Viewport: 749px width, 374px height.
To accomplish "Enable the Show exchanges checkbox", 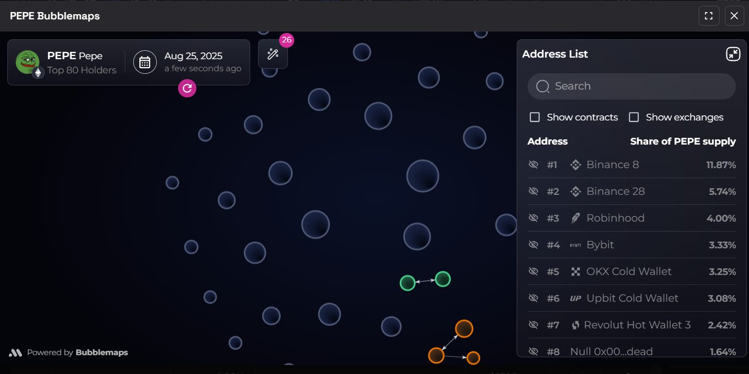I will [634, 117].
